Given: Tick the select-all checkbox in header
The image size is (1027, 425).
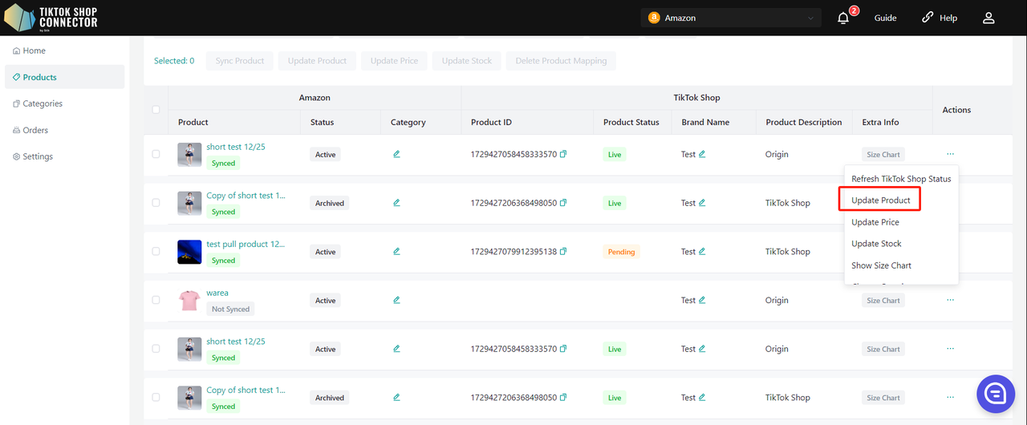Looking at the screenshot, I should [x=156, y=110].
